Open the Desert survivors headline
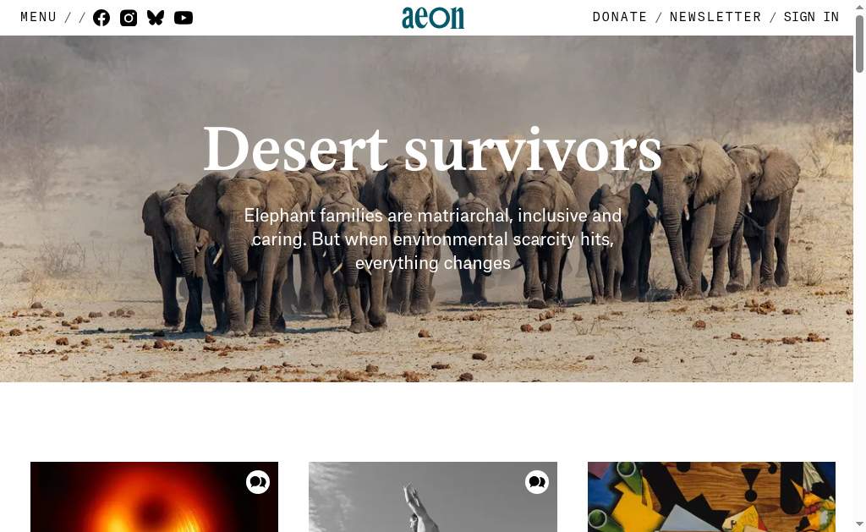 click(x=432, y=149)
